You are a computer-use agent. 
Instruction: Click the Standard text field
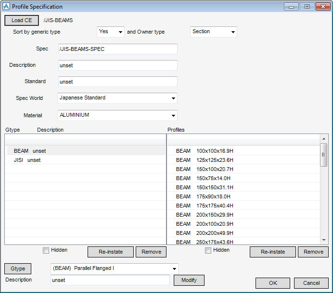pos(117,82)
